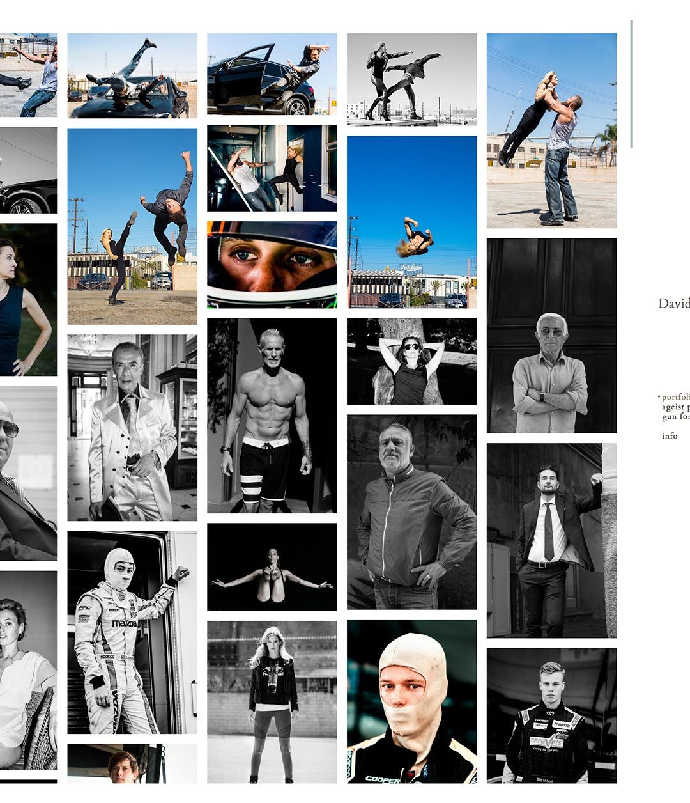
Task: Click the gallery vertical scrollbar thumb
Action: tap(631, 84)
